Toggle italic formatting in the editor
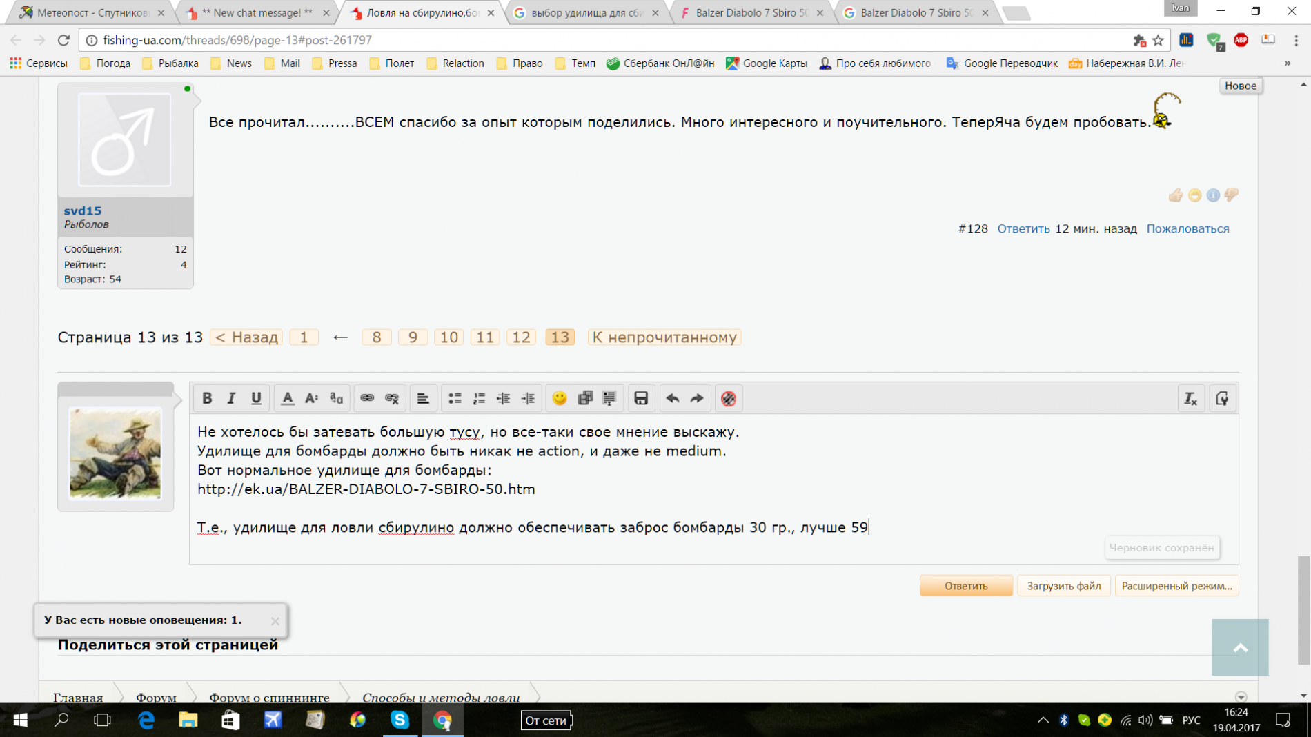Viewport: 1311px width, 737px height. [x=231, y=398]
